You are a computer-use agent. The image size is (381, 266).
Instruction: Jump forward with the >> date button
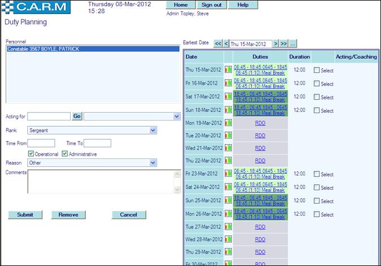click(284, 44)
